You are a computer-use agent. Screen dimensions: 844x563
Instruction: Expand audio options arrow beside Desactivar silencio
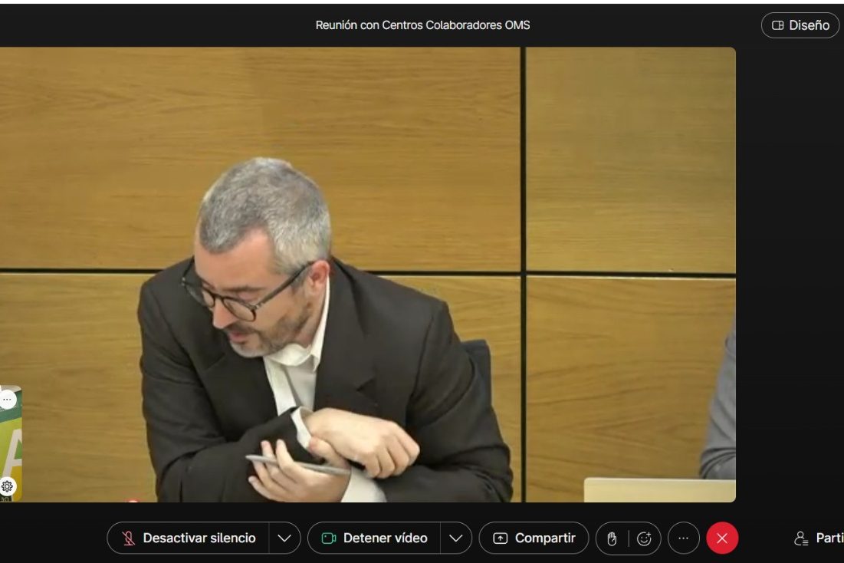click(284, 538)
